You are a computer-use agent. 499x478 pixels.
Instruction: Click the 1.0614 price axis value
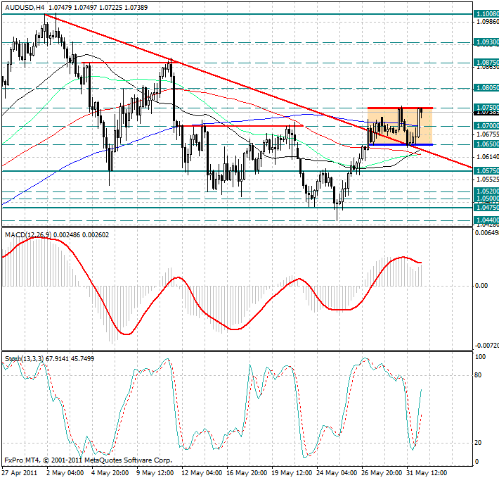[x=487, y=157]
